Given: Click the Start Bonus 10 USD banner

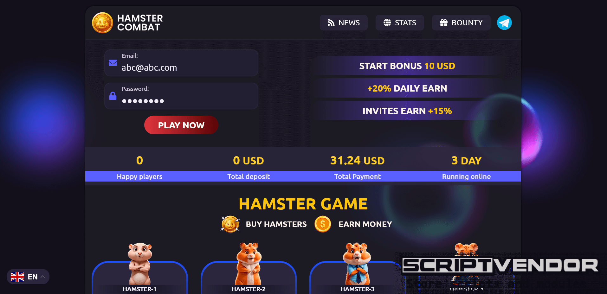Looking at the screenshot, I should coord(407,66).
